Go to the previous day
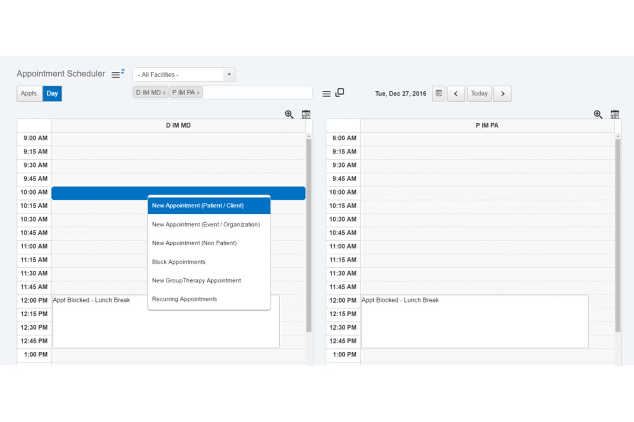The image size is (634, 422). (x=456, y=94)
